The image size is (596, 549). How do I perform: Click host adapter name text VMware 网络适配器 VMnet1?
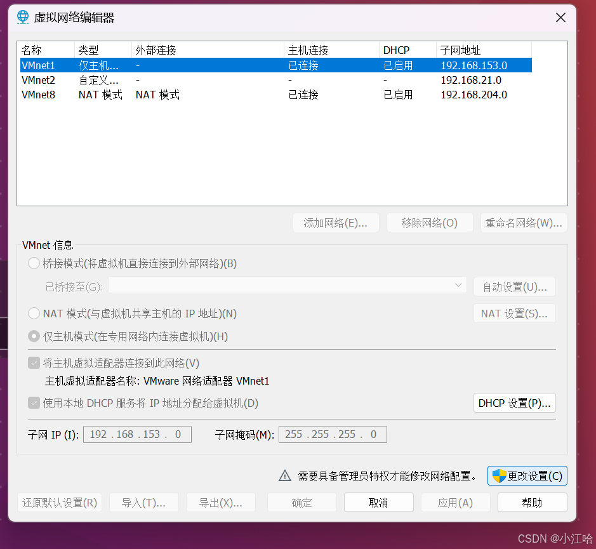pos(206,381)
